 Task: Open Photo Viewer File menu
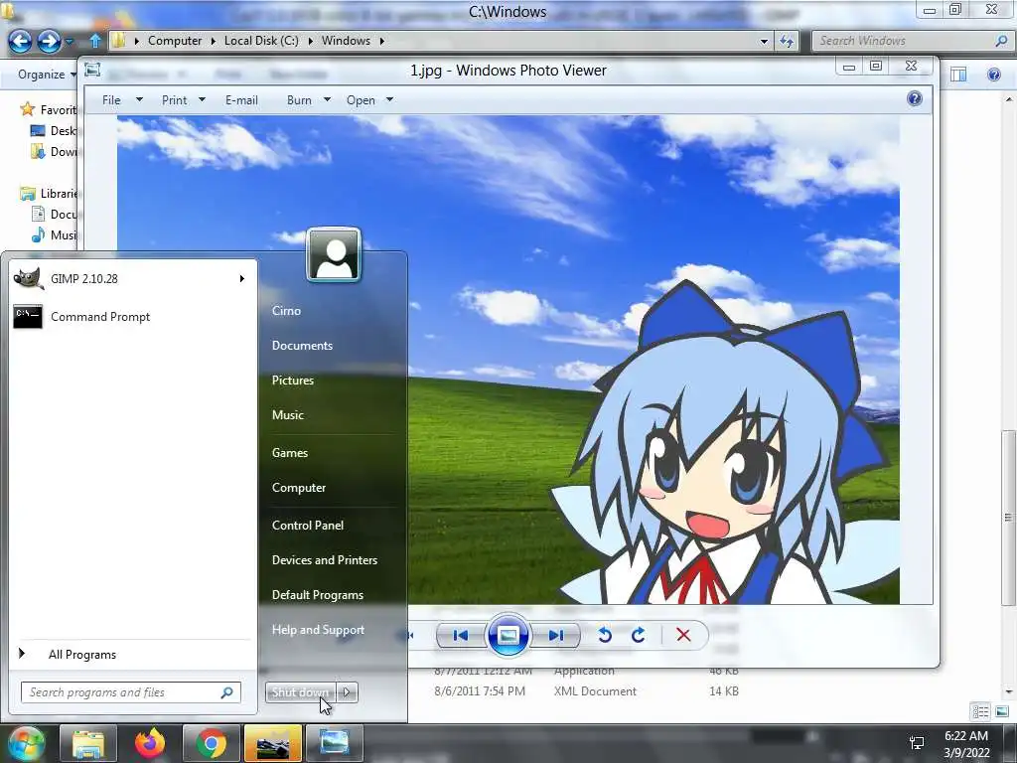coord(121,100)
